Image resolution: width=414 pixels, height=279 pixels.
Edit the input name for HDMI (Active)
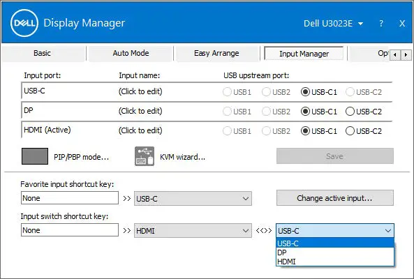click(x=140, y=130)
